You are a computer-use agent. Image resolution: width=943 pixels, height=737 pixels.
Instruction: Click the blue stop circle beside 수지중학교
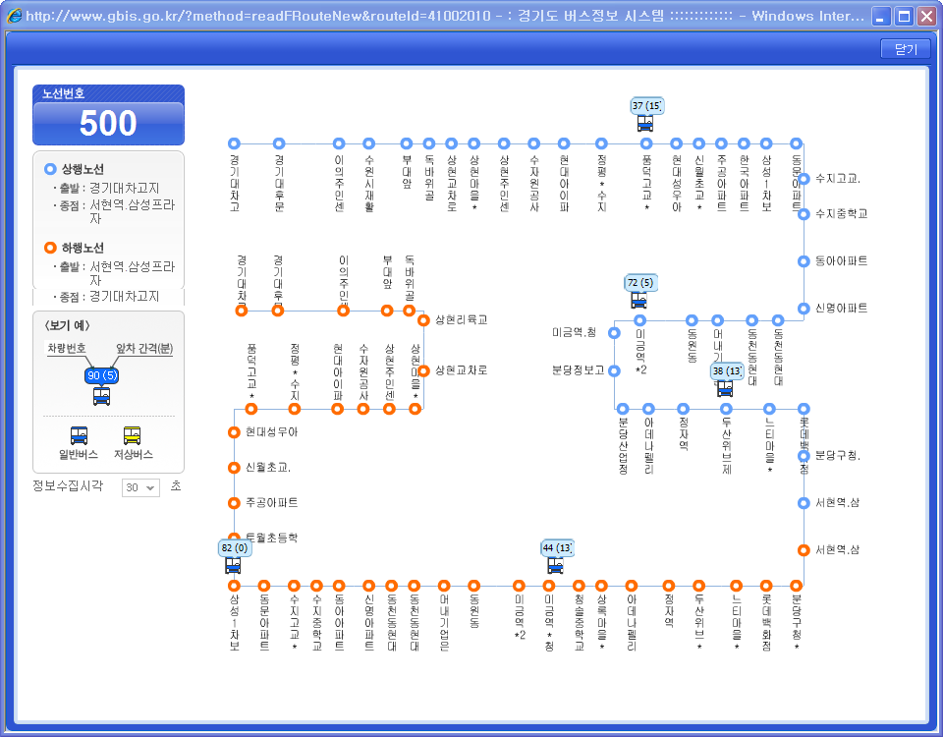pos(804,214)
